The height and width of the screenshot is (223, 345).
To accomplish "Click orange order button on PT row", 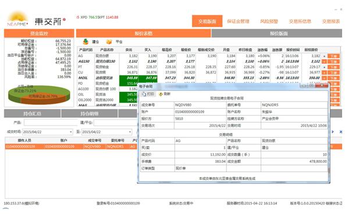I will (x=333, y=67).
